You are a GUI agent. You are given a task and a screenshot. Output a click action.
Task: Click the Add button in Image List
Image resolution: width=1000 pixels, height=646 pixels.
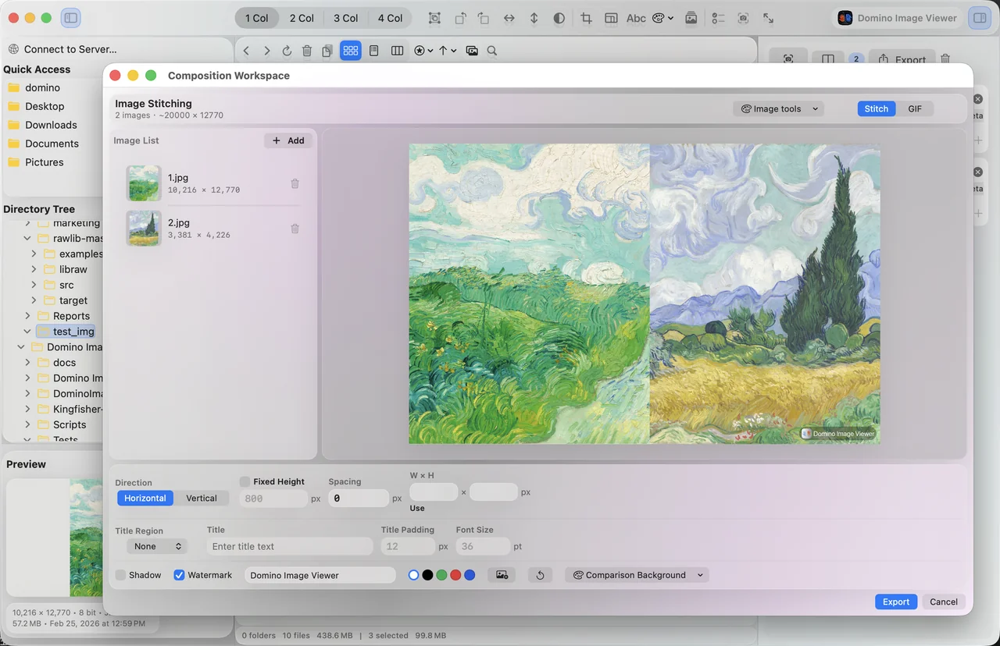pos(288,140)
